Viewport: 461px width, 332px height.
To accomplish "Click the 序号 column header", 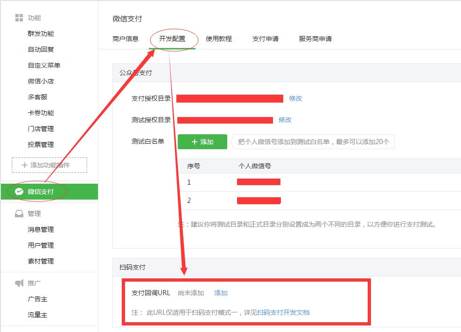I will (x=194, y=166).
